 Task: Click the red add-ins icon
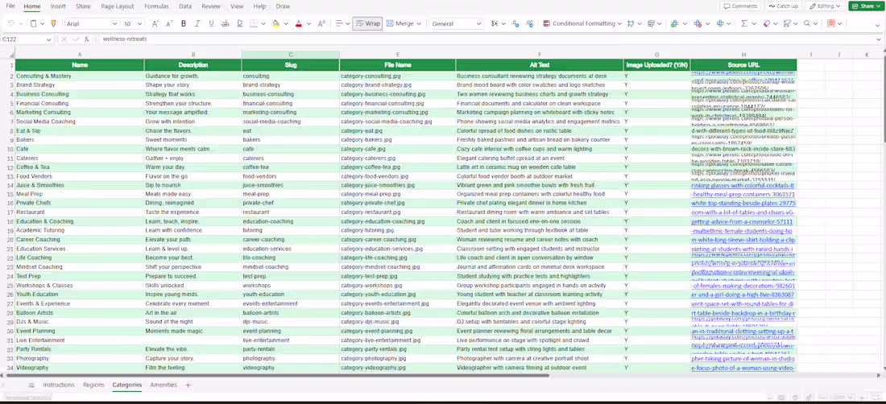(831, 23)
